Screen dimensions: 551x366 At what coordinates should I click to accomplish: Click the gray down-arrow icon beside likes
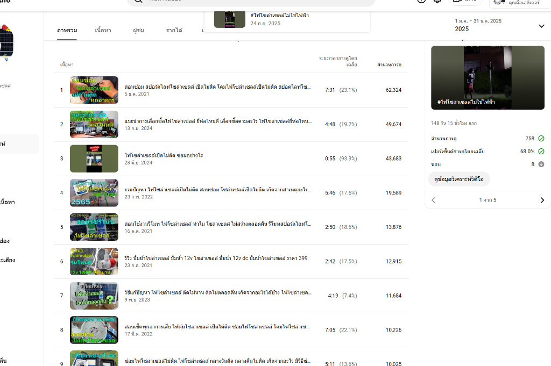coord(541,164)
